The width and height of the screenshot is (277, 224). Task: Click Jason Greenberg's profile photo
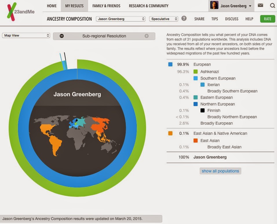coord(214,5)
